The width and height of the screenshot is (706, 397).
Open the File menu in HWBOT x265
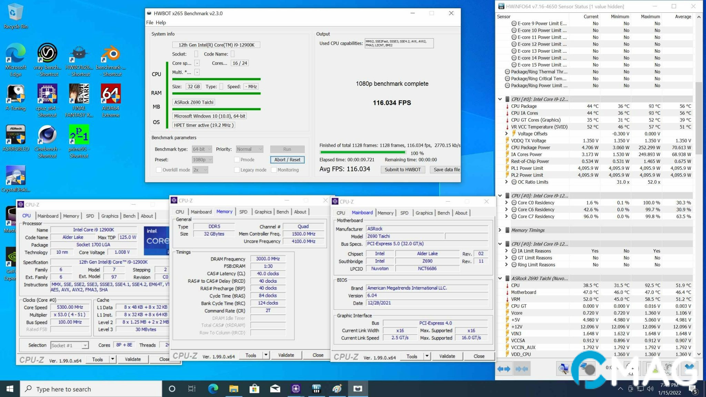pyautogui.click(x=150, y=22)
